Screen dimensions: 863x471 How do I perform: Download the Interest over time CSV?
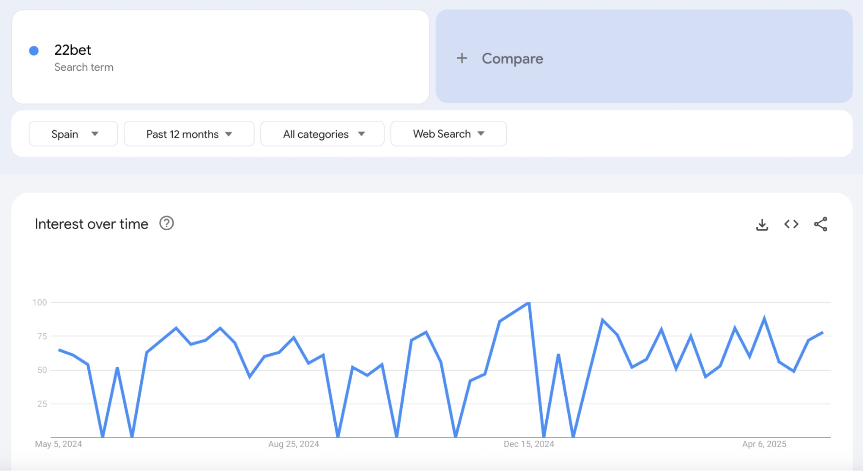click(762, 224)
